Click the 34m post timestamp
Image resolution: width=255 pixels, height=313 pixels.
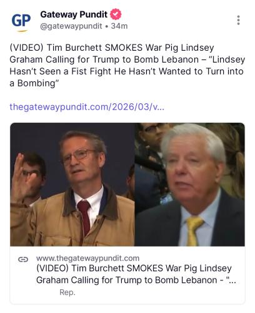(x=119, y=26)
